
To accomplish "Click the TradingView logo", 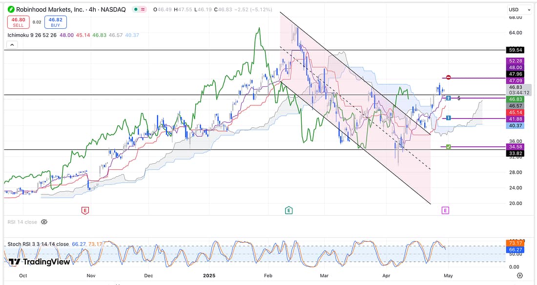I will coord(40,262).
